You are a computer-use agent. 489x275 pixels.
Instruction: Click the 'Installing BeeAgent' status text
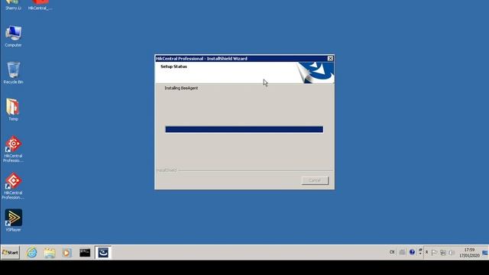tap(181, 89)
